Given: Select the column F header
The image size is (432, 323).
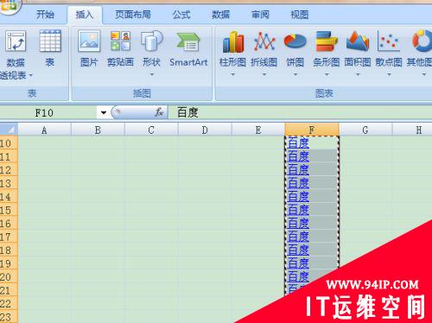Looking at the screenshot, I should (312, 130).
